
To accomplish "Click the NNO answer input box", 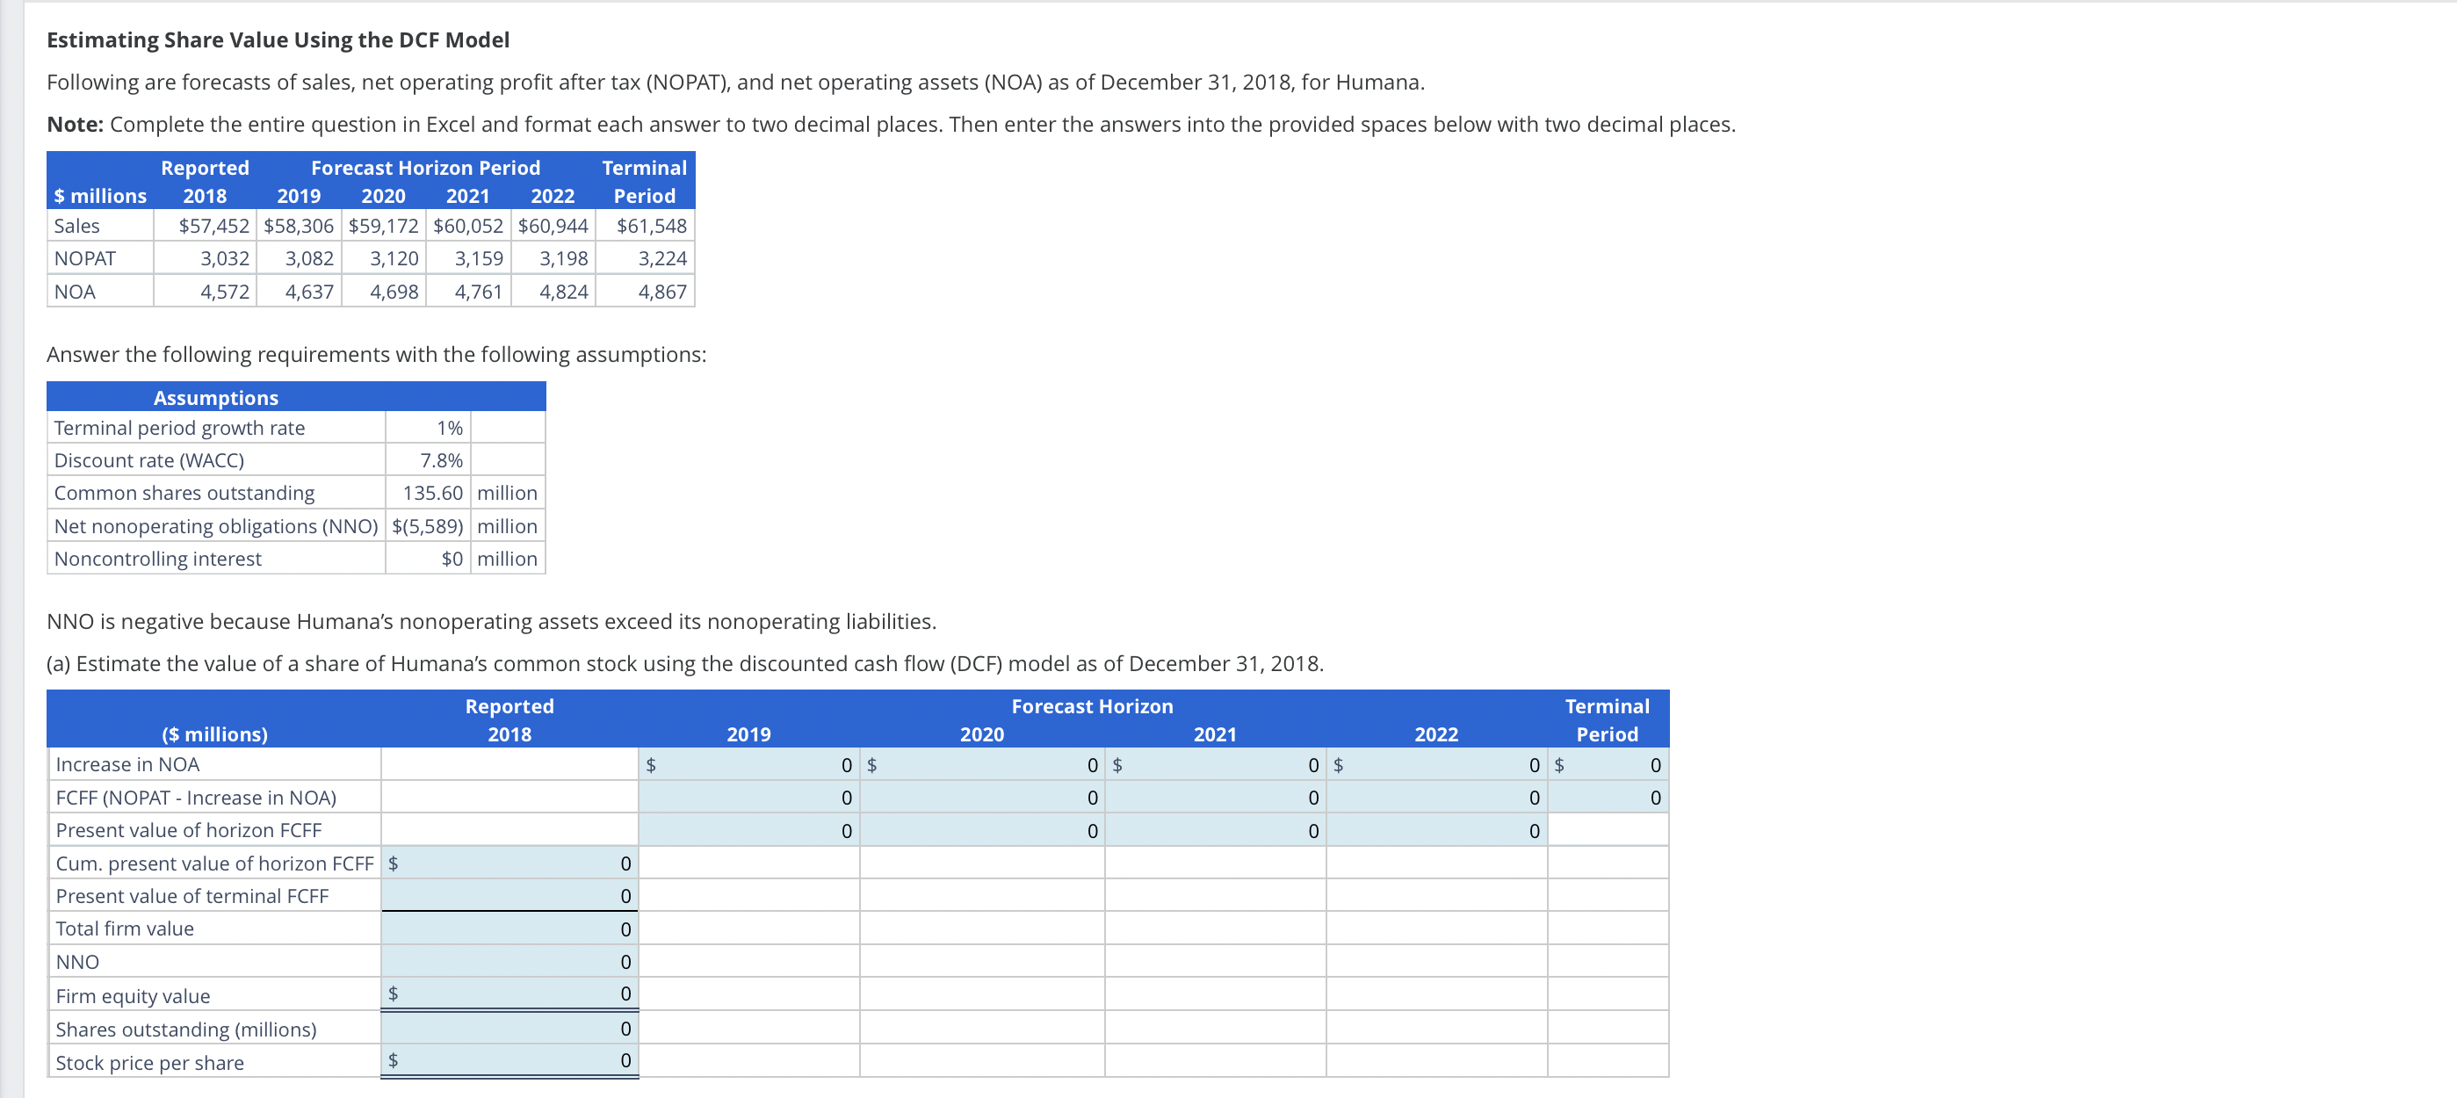I will [510, 961].
